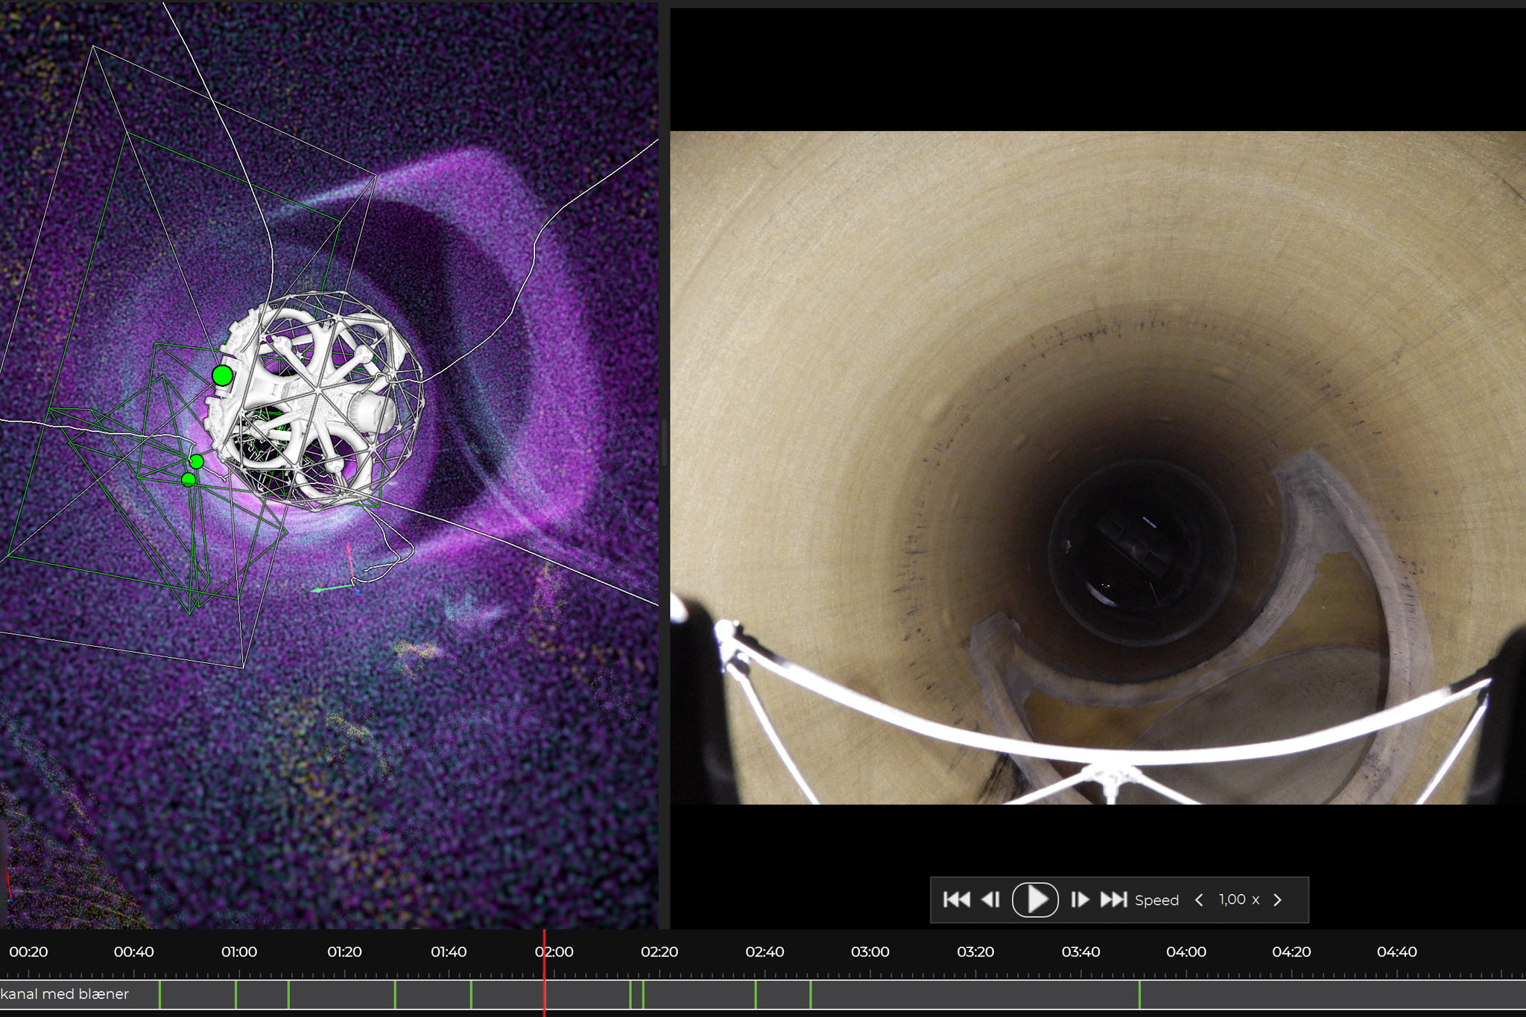Select first green marker after track label
This screenshot has width=1526, height=1017.
point(159,995)
